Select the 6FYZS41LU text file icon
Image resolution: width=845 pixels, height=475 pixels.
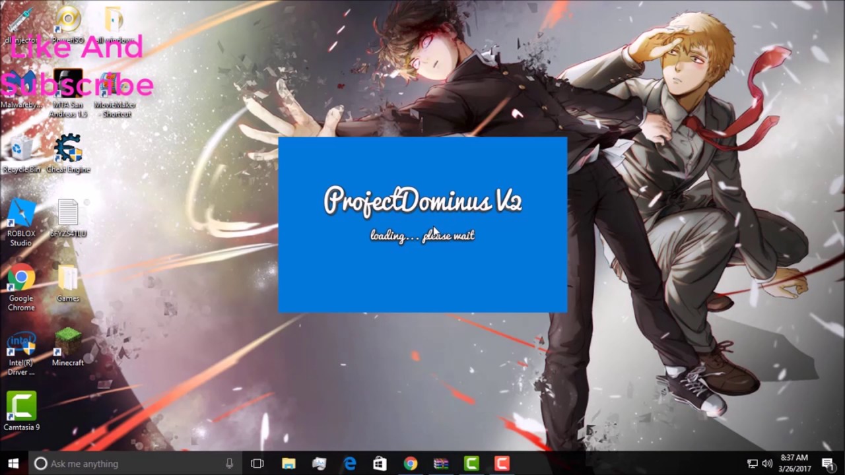click(68, 218)
